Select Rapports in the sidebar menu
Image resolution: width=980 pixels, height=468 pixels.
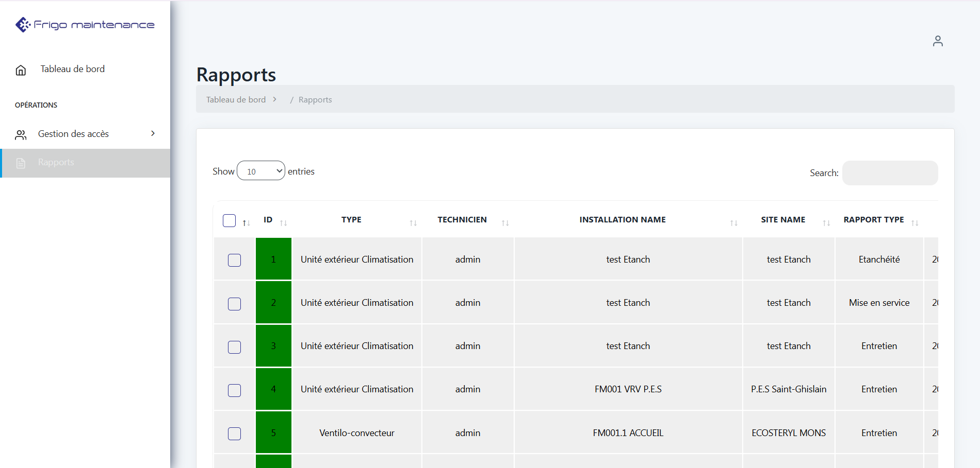[x=56, y=163]
